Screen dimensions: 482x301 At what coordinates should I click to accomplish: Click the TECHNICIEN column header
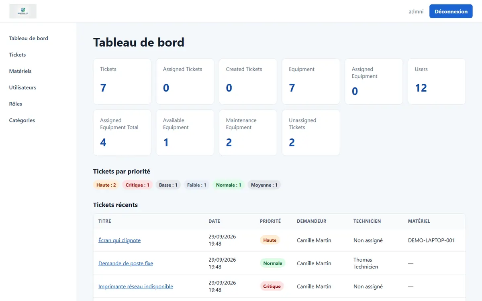tap(367, 221)
